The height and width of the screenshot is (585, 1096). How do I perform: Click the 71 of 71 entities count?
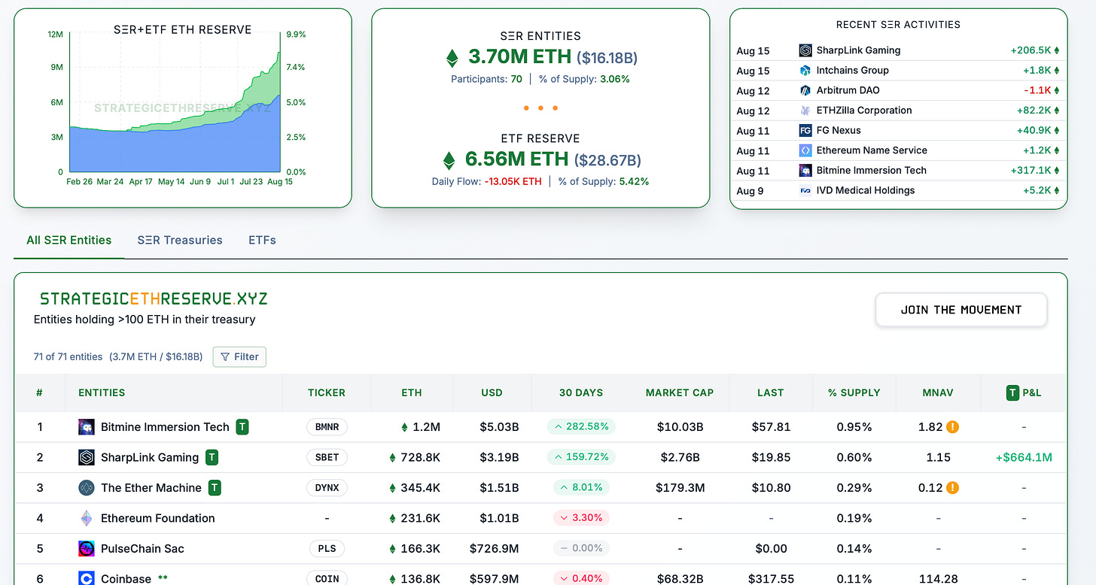click(x=68, y=356)
